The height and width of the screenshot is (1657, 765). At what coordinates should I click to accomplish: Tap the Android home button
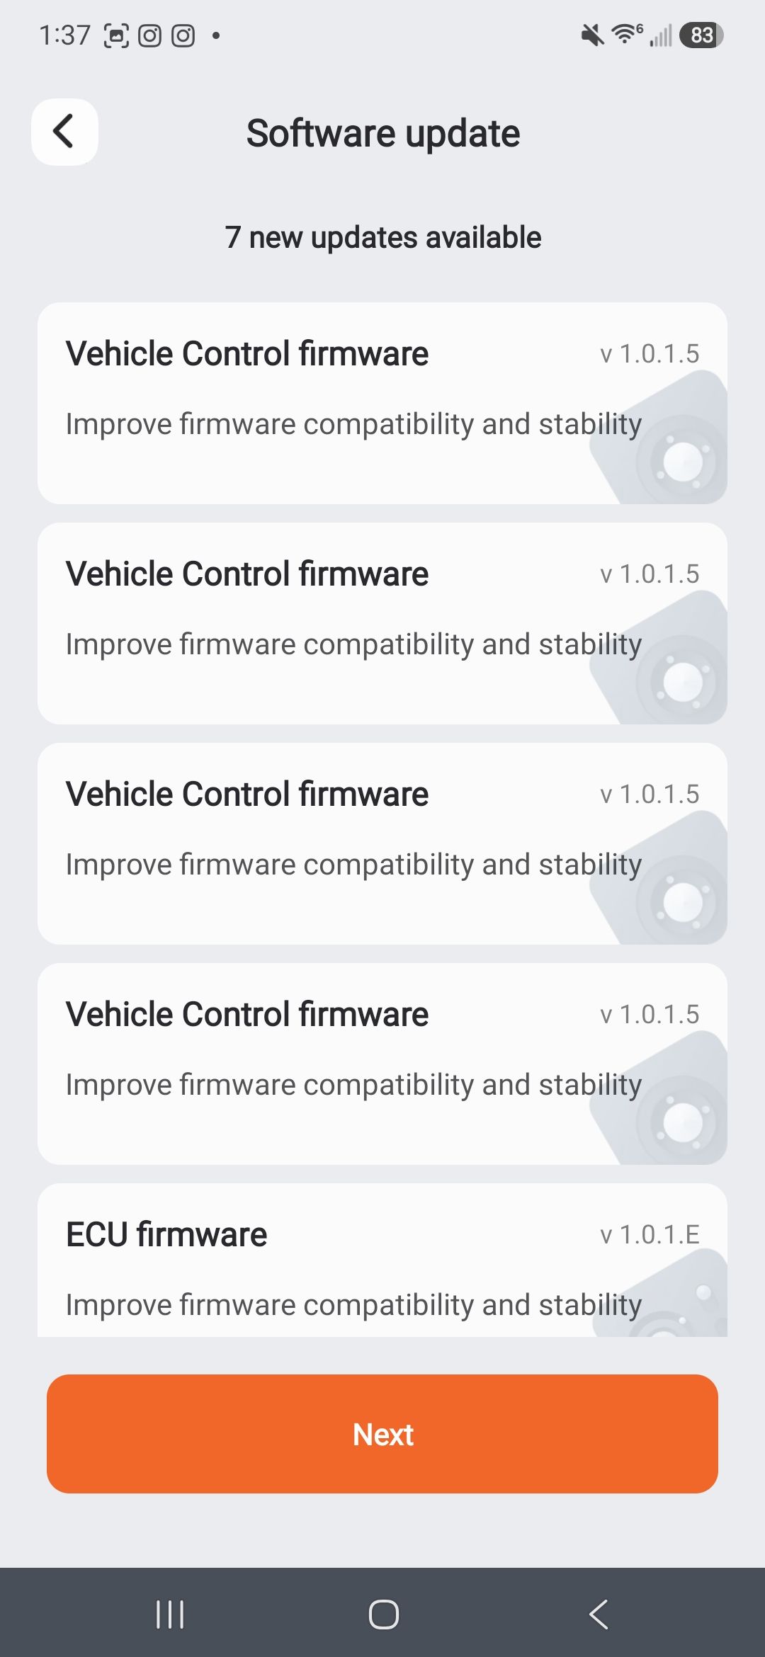tap(383, 1615)
